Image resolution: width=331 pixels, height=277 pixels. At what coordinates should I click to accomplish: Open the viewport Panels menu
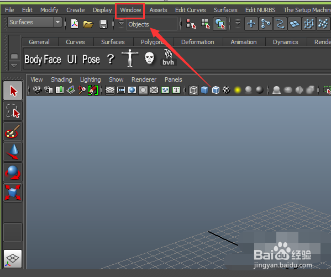[173, 79]
